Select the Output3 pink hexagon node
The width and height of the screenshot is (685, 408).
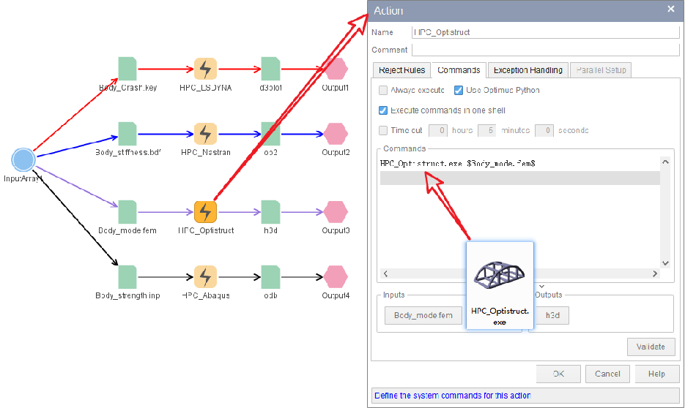coord(336,212)
